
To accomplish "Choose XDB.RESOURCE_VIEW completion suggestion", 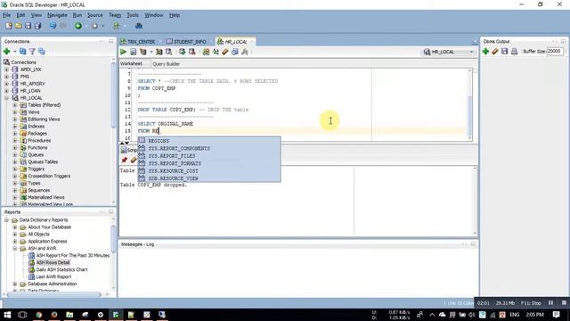I will (x=209, y=178).
